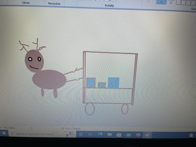
Task: Open the Size dropdown arrow beside Color 1
Action: [149, 2]
